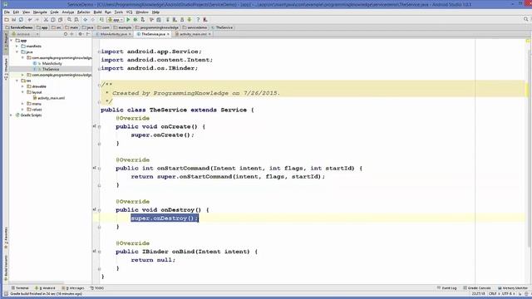532x299 pixels.
Task: Click the AVD Manager toolbar icon
Action: [175, 20]
